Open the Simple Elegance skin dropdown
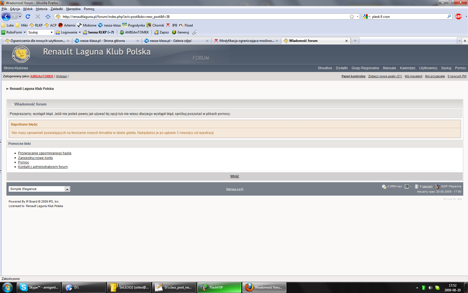The image size is (468, 293). coord(67,189)
